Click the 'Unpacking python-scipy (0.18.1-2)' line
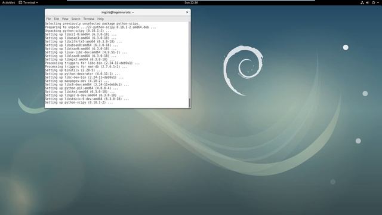Image resolution: width=382 pixels, height=215 pixels. coord(78,31)
